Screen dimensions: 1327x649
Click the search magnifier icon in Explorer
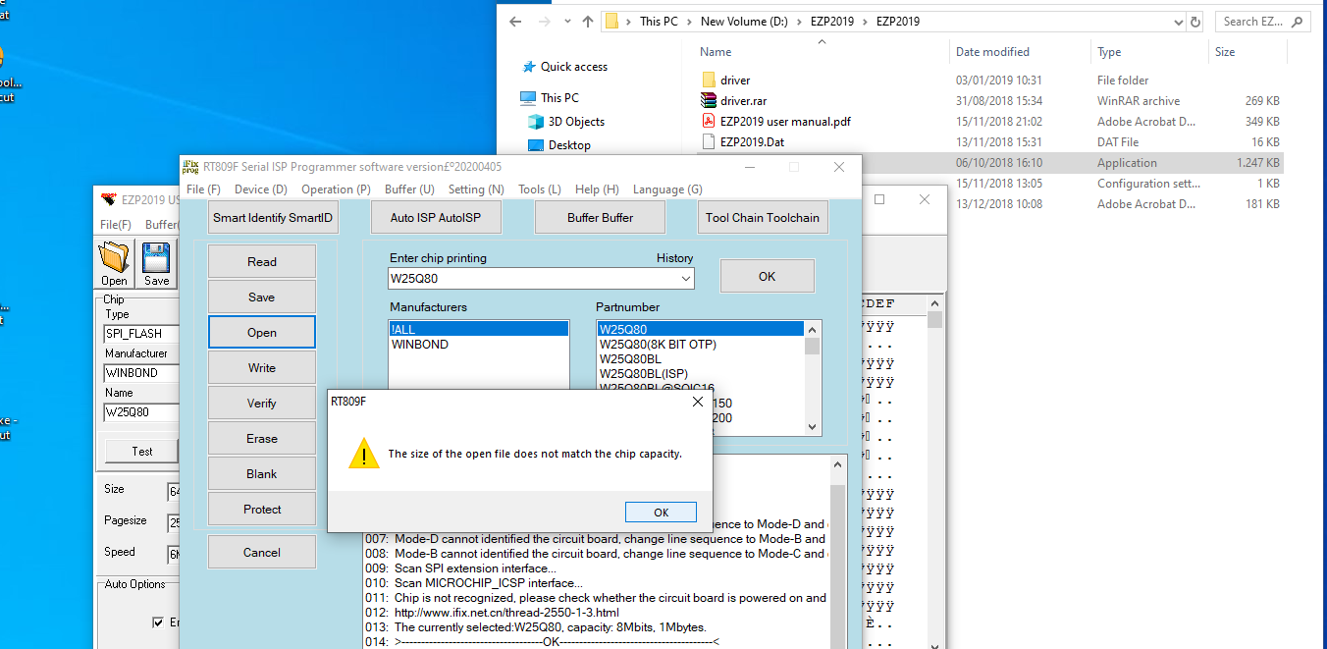pos(1298,21)
